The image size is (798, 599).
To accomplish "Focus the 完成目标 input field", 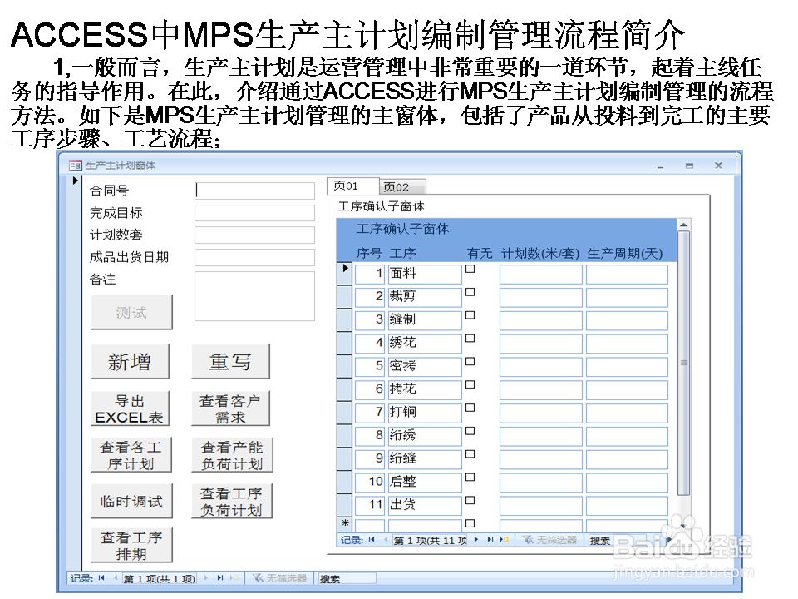I will 254,213.
